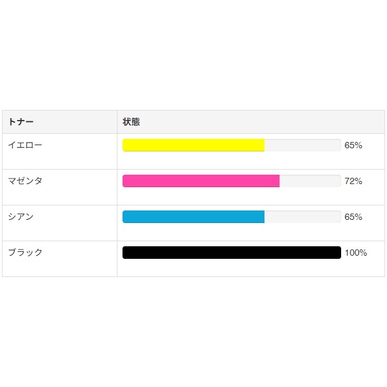Click the 65% value in シアン row
The height and width of the screenshot is (387, 387).
pyautogui.click(x=353, y=217)
